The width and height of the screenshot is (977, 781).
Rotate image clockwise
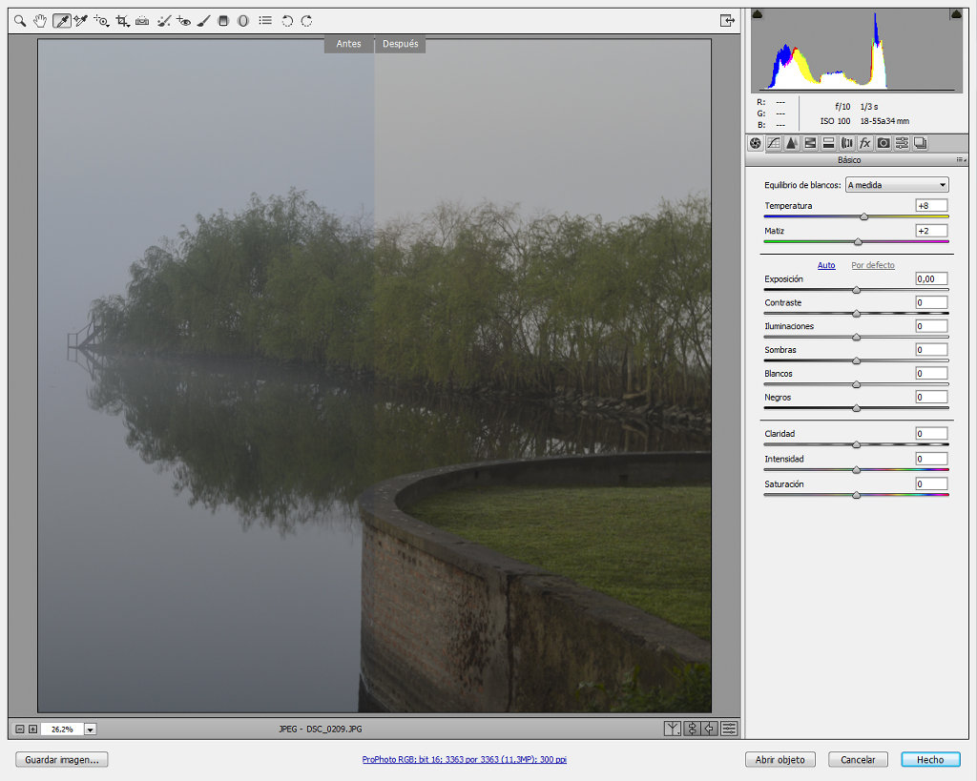[x=306, y=21]
